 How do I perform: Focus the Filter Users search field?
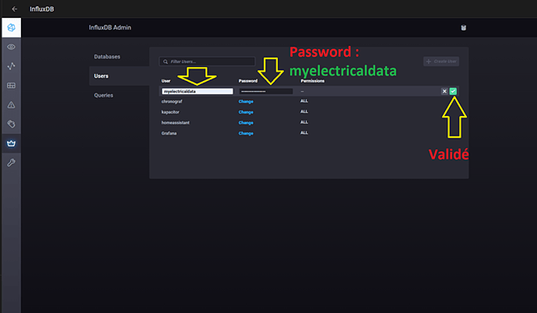click(207, 62)
